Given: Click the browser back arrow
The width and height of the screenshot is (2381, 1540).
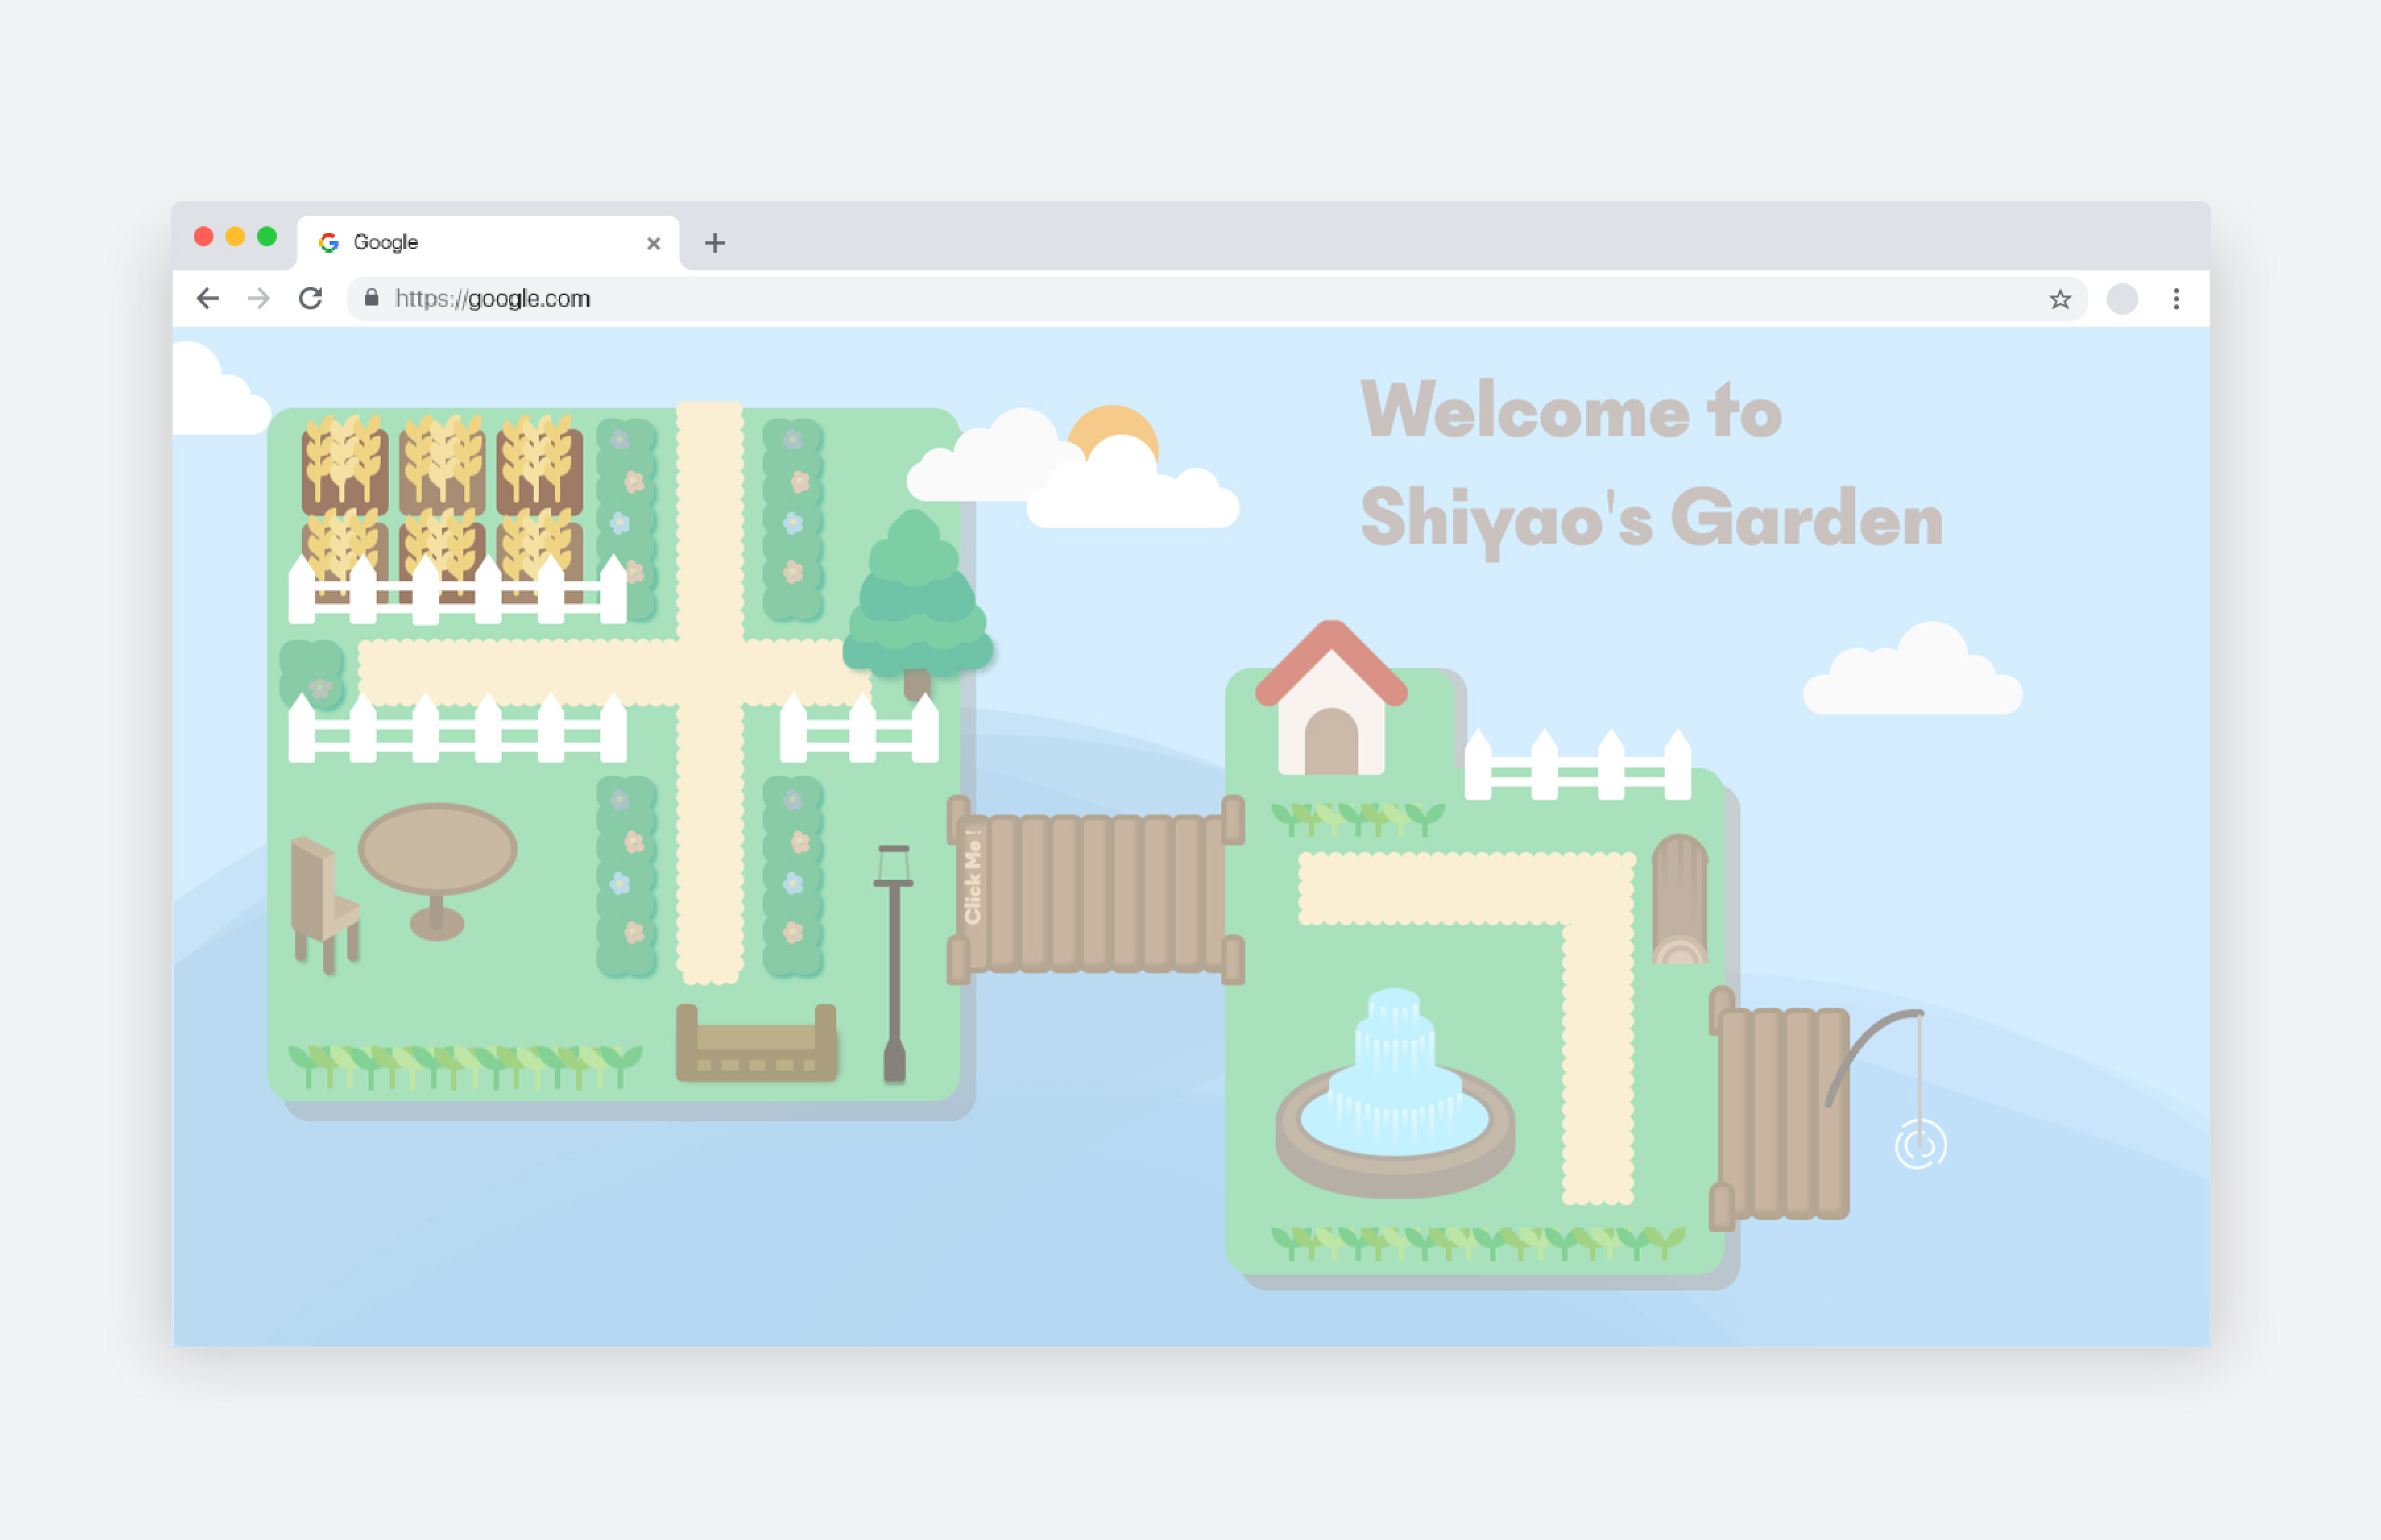Looking at the screenshot, I should click(208, 299).
